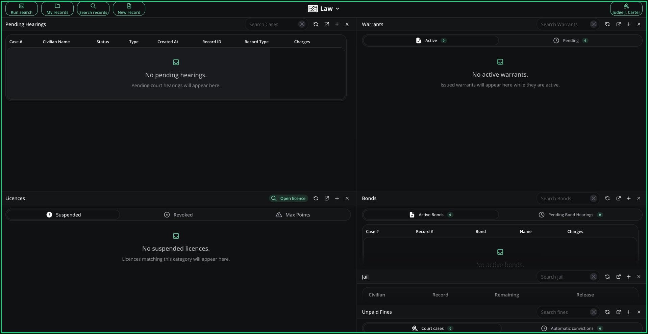Screen dimensions: 648x334
Task: Refresh the Warrants panel
Action: coord(607,24)
